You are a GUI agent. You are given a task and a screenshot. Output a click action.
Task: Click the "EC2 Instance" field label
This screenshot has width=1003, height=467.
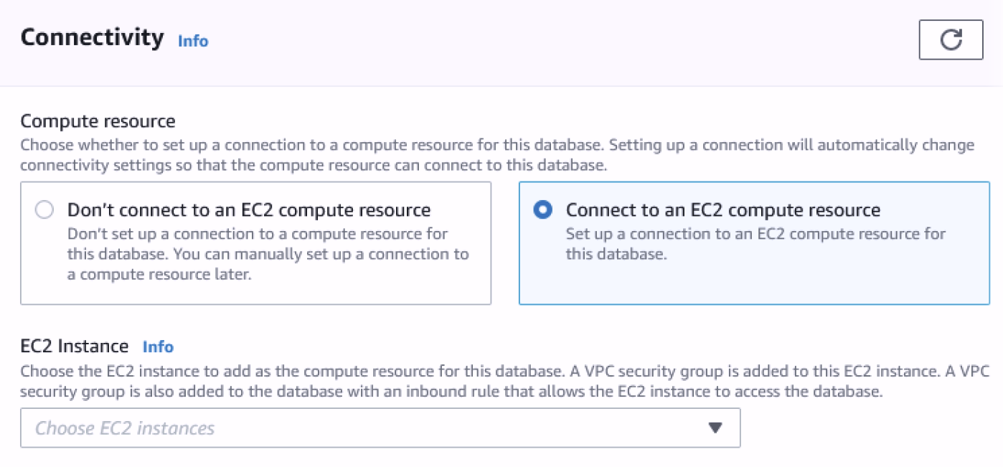point(75,346)
